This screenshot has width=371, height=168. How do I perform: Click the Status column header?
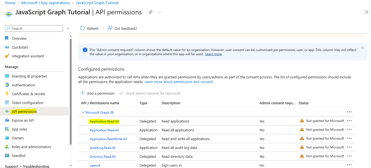tap(304, 103)
